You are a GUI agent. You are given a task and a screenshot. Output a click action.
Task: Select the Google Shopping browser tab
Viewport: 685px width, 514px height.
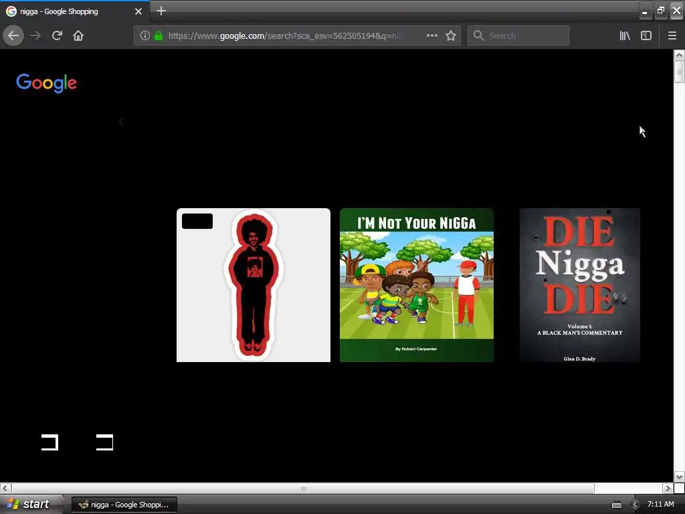pyautogui.click(x=75, y=11)
